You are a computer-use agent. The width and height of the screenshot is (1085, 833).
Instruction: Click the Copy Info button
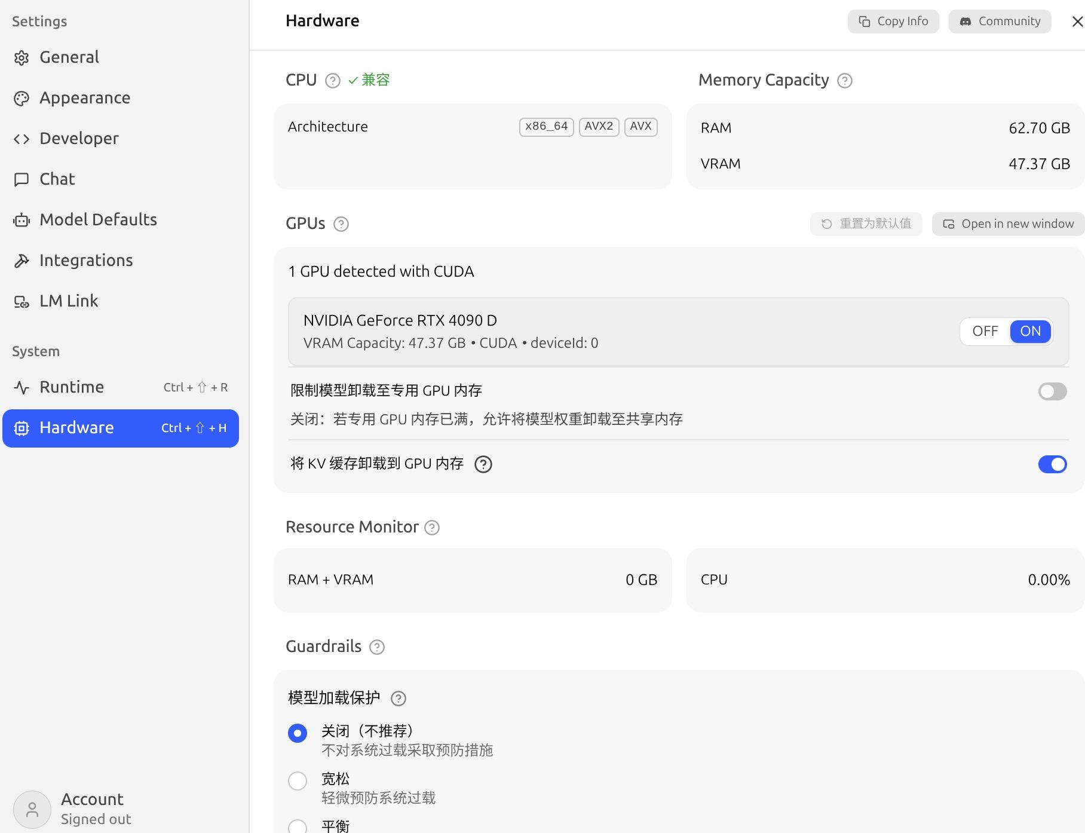pos(893,22)
